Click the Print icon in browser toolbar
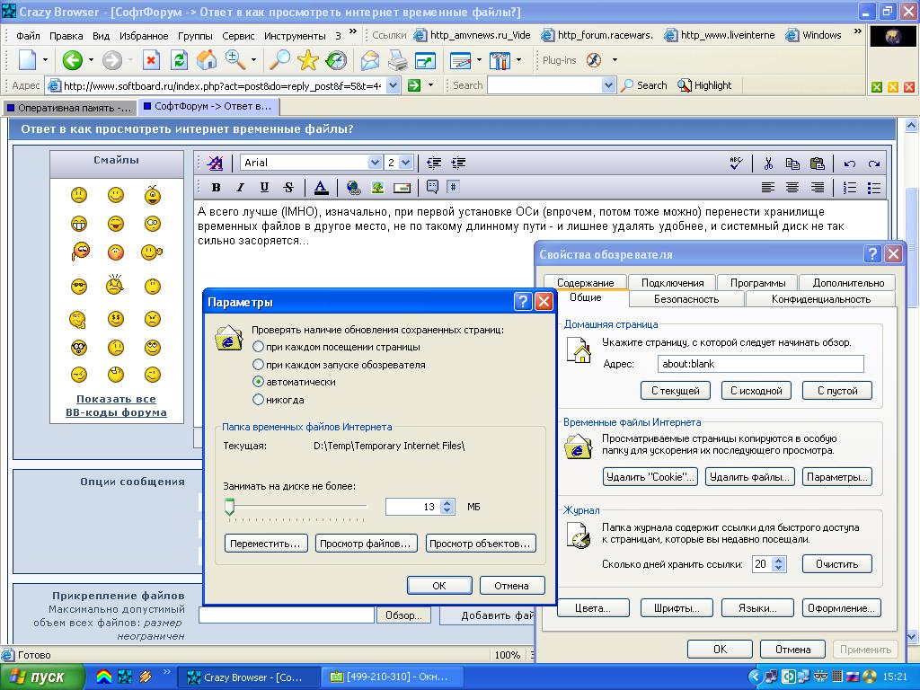Screen dimensions: 920x690 tap(397, 60)
